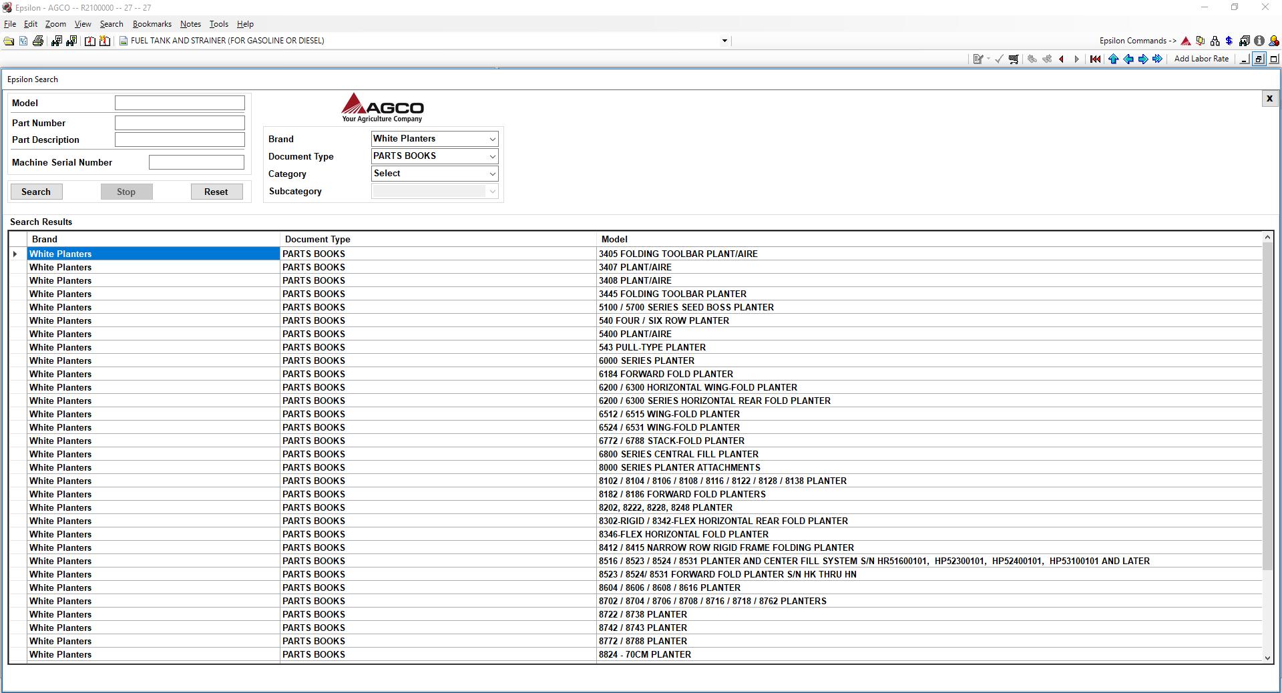
Task: Click the blue up arrow icon
Action: point(1113,59)
